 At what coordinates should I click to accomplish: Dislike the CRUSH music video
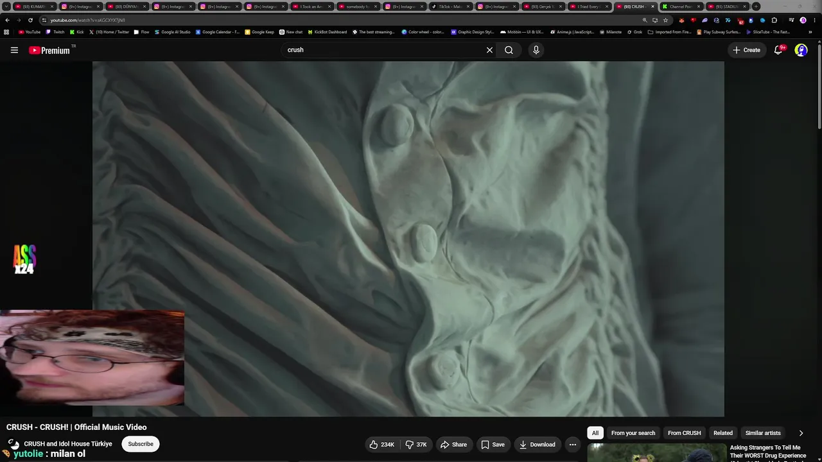click(x=416, y=445)
